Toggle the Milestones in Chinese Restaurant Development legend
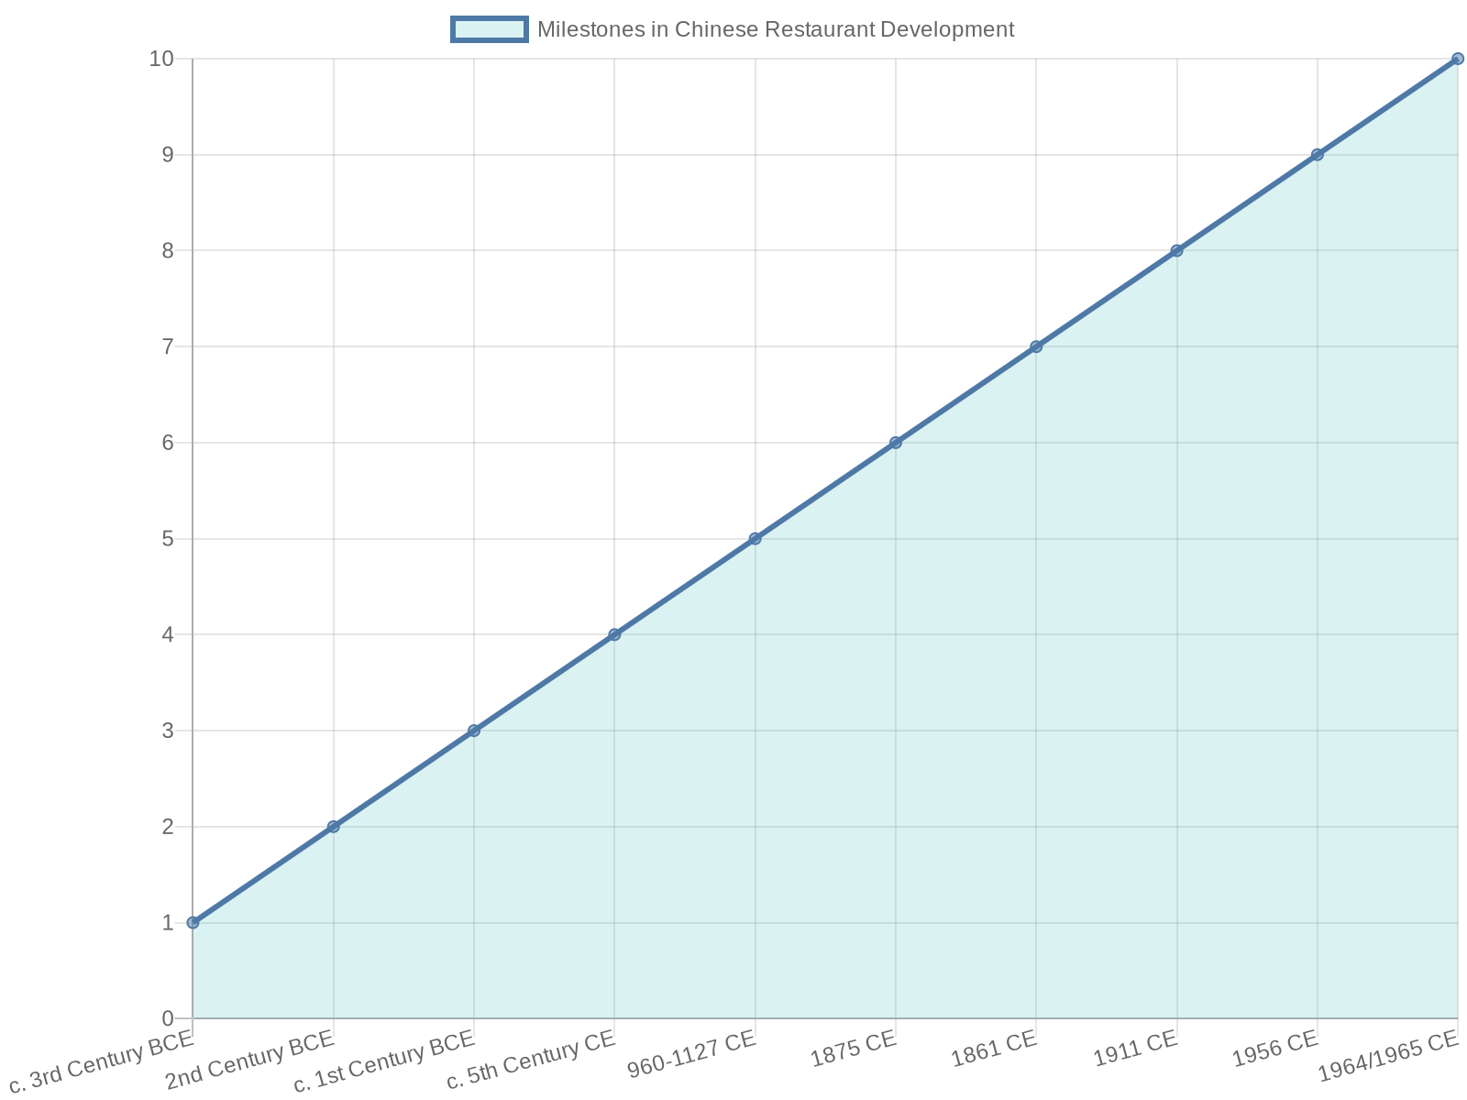 tap(733, 29)
